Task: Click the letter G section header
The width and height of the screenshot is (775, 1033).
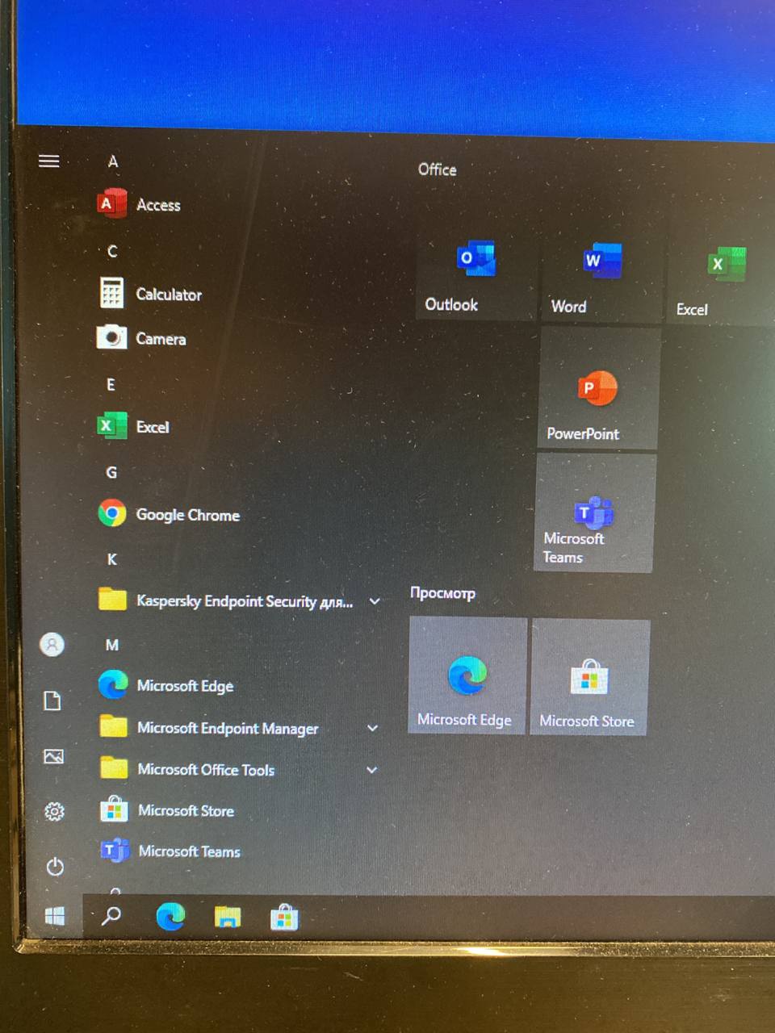Action: 111,472
